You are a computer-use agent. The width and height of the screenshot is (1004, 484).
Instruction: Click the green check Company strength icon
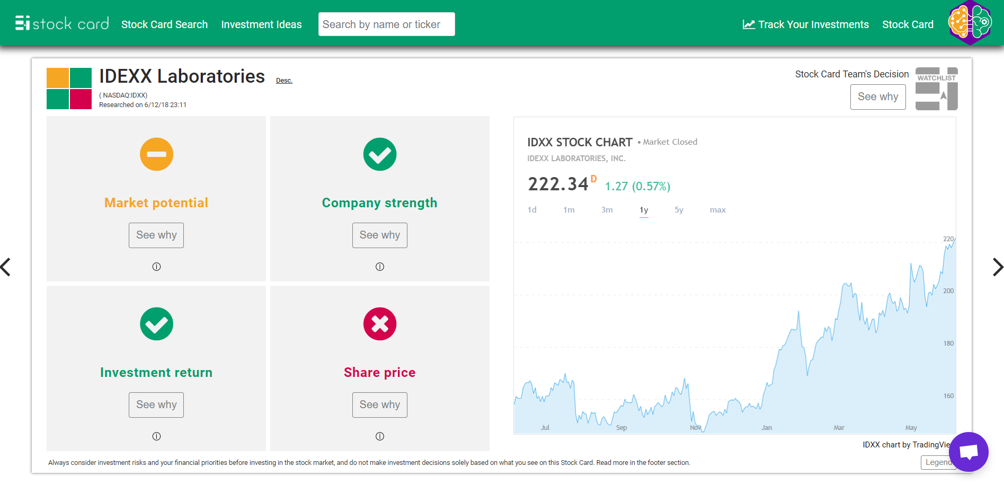pos(380,154)
